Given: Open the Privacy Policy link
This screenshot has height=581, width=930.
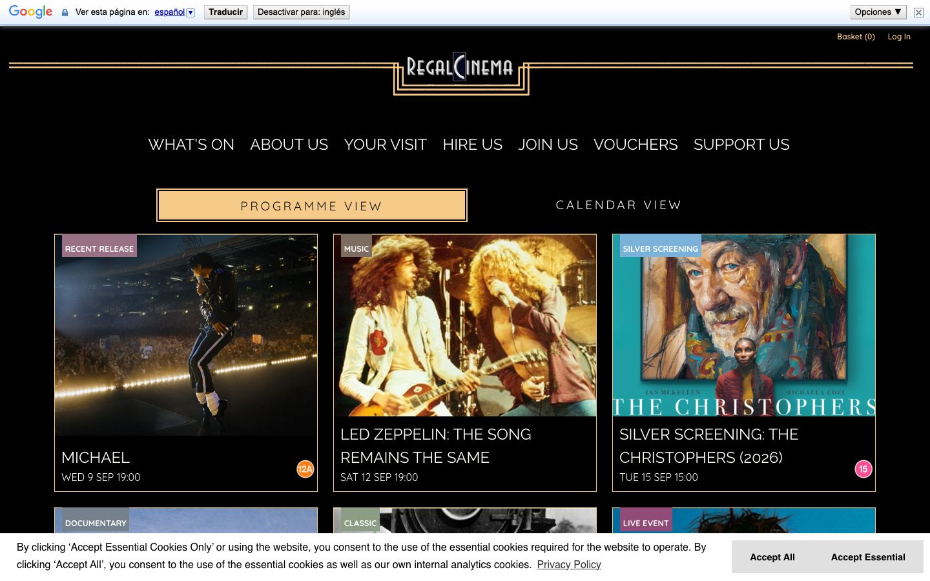Looking at the screenshot, I should 569,565.
